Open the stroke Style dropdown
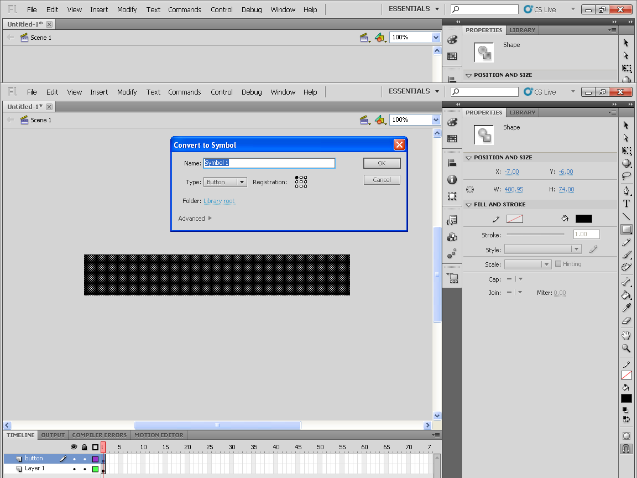Viewport: 637px width, 478px height. [543, 249]
